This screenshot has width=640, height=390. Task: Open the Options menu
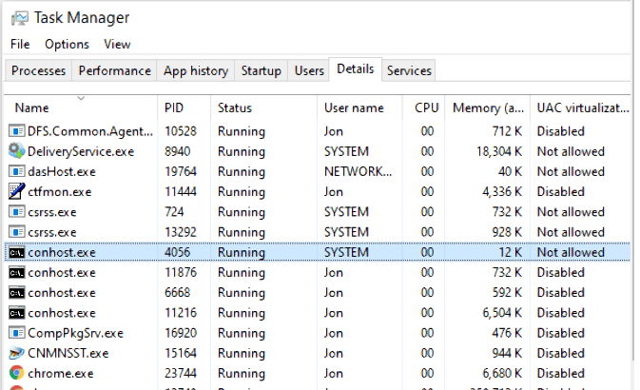pyautogui.click(x=67, y=45)
